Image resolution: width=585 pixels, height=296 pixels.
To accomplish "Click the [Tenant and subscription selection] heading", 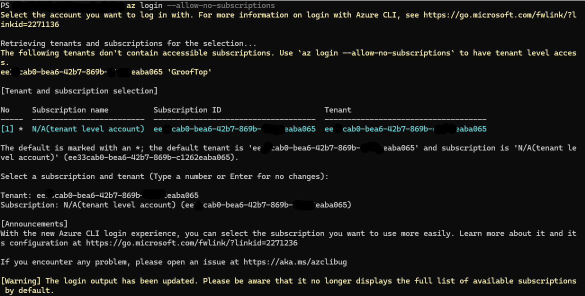I will click(79, 91).
